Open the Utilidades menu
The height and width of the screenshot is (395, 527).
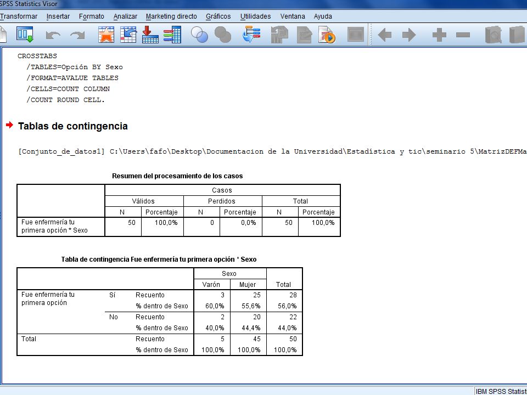pos(255,16)
